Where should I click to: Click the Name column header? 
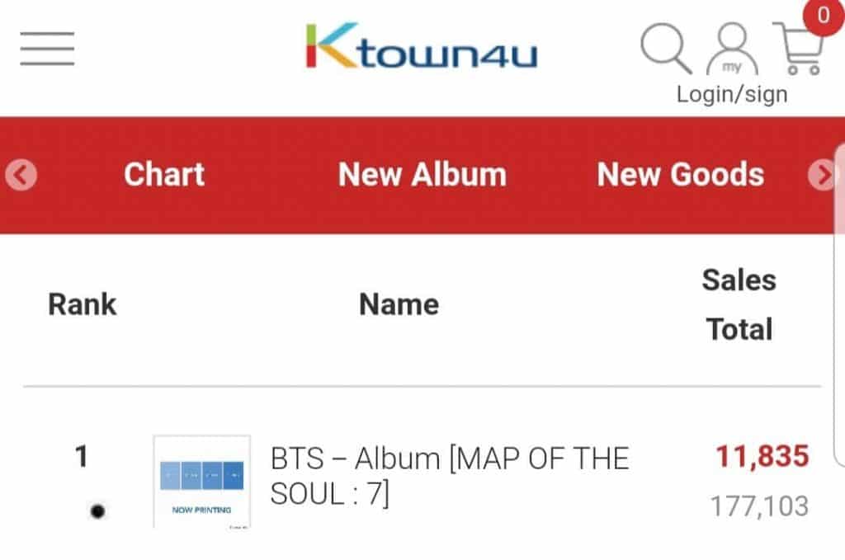click(399, 304)
